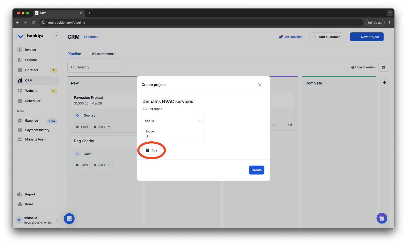Expand the Invoice menu chevron
Viewport: 407px width, 245px height.
pyautogui.click(x=20, y=50)
